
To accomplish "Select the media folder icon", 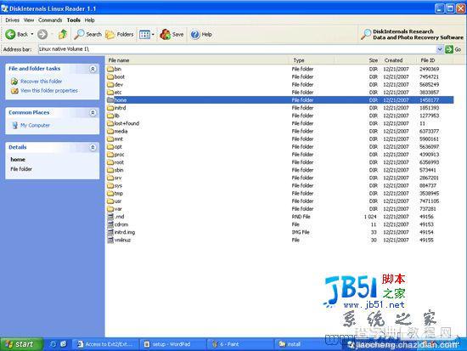I will pyautogui.click(x=110, y=131).
